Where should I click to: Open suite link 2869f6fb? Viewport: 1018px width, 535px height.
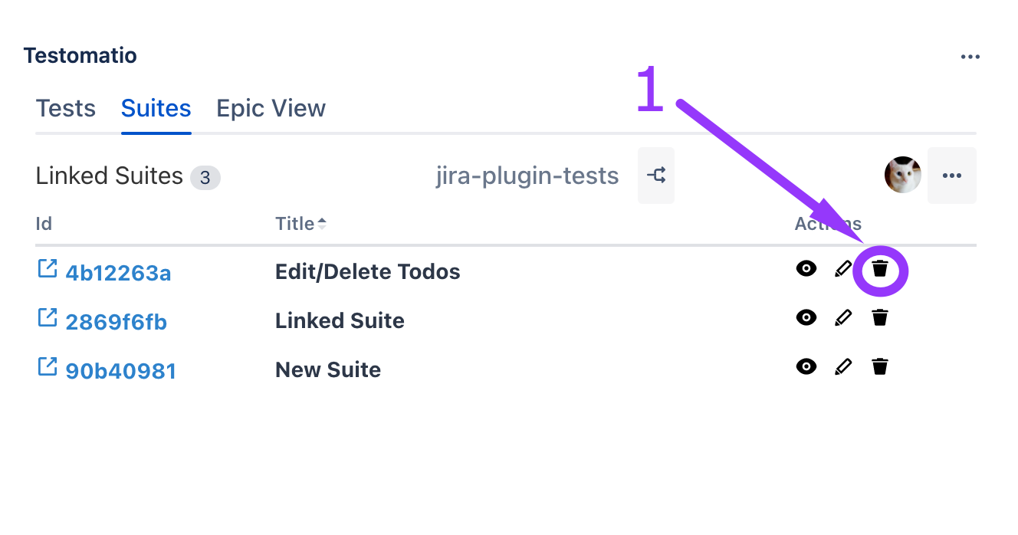click(x=116, y=322)
